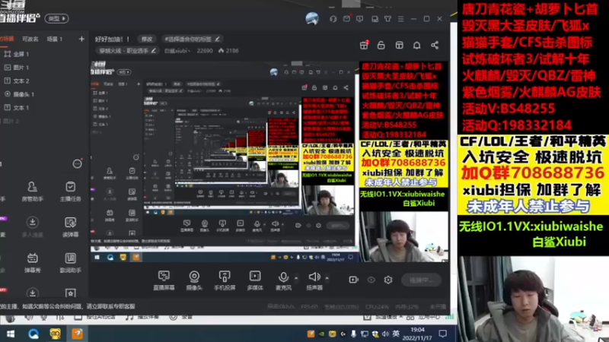Screen dimensions: 609x342
Task: Add camera source 摄像头 in bottom toolbar
Action: tap(194, 280)
